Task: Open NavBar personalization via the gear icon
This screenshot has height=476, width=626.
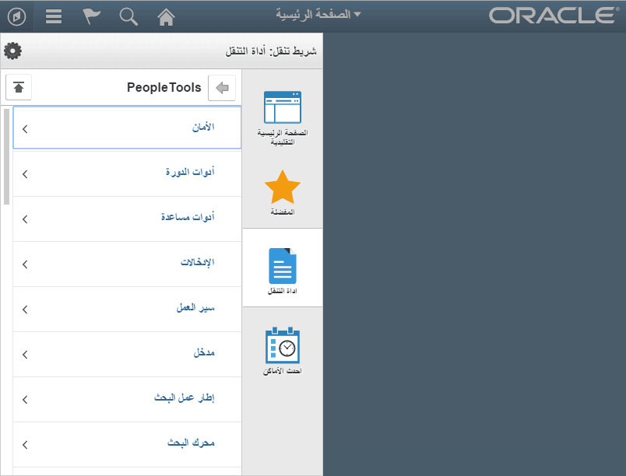Action: [12, 50]
